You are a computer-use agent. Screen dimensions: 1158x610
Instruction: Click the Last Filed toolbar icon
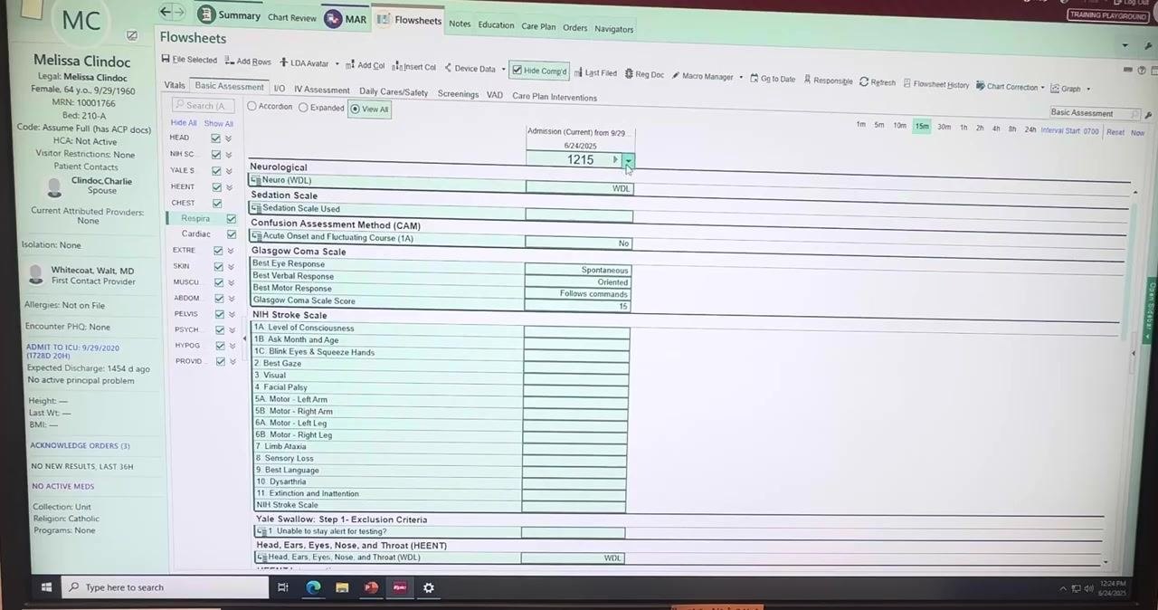click(x=578, y=72)
